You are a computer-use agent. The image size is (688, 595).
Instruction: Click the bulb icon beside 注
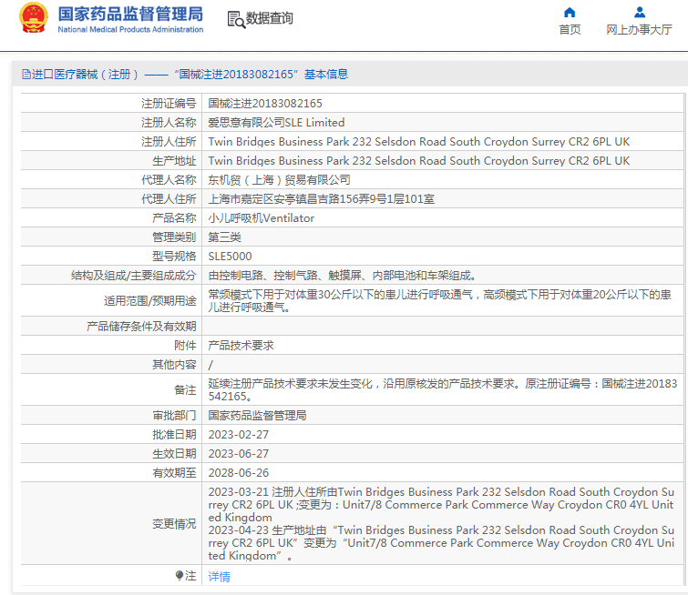[180, 576]
